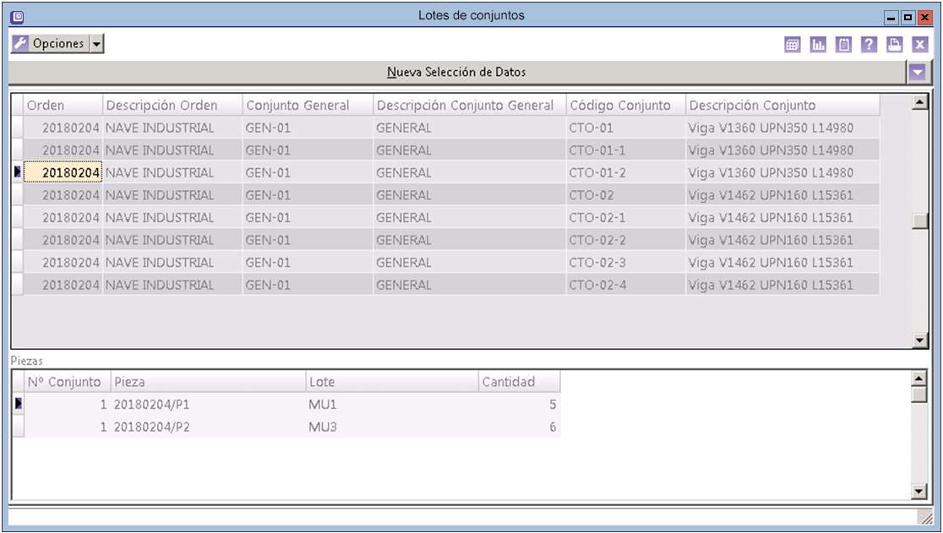Viewport: 943px width, 533px height.
Task: Click the notepad icon in toolbar
Action: point(843,46)
